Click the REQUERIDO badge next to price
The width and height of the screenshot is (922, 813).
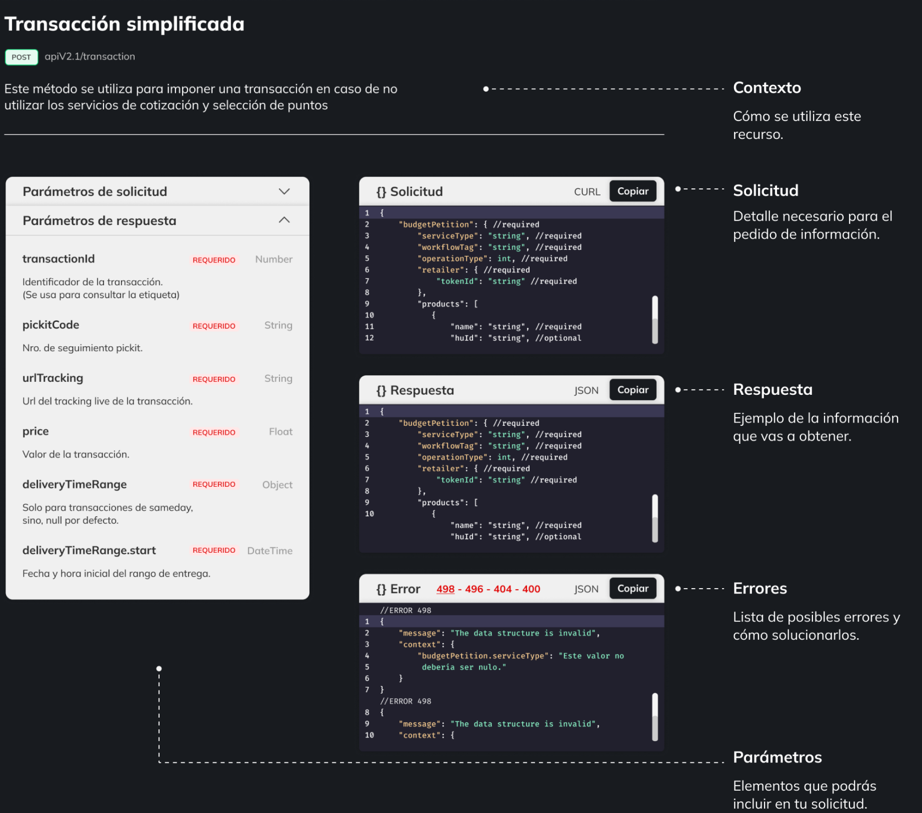(x=214, y=432)
